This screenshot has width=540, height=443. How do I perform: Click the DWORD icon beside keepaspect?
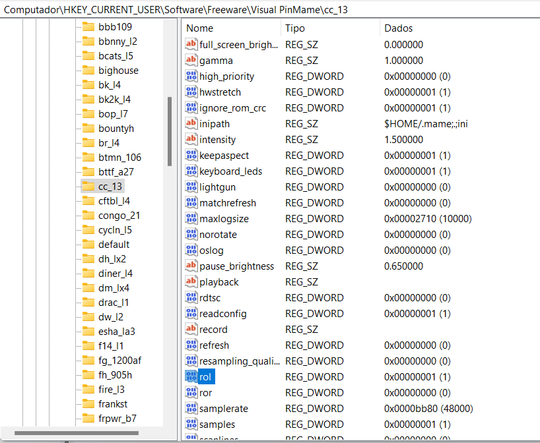pyautogui.click(x=191, y=155)
